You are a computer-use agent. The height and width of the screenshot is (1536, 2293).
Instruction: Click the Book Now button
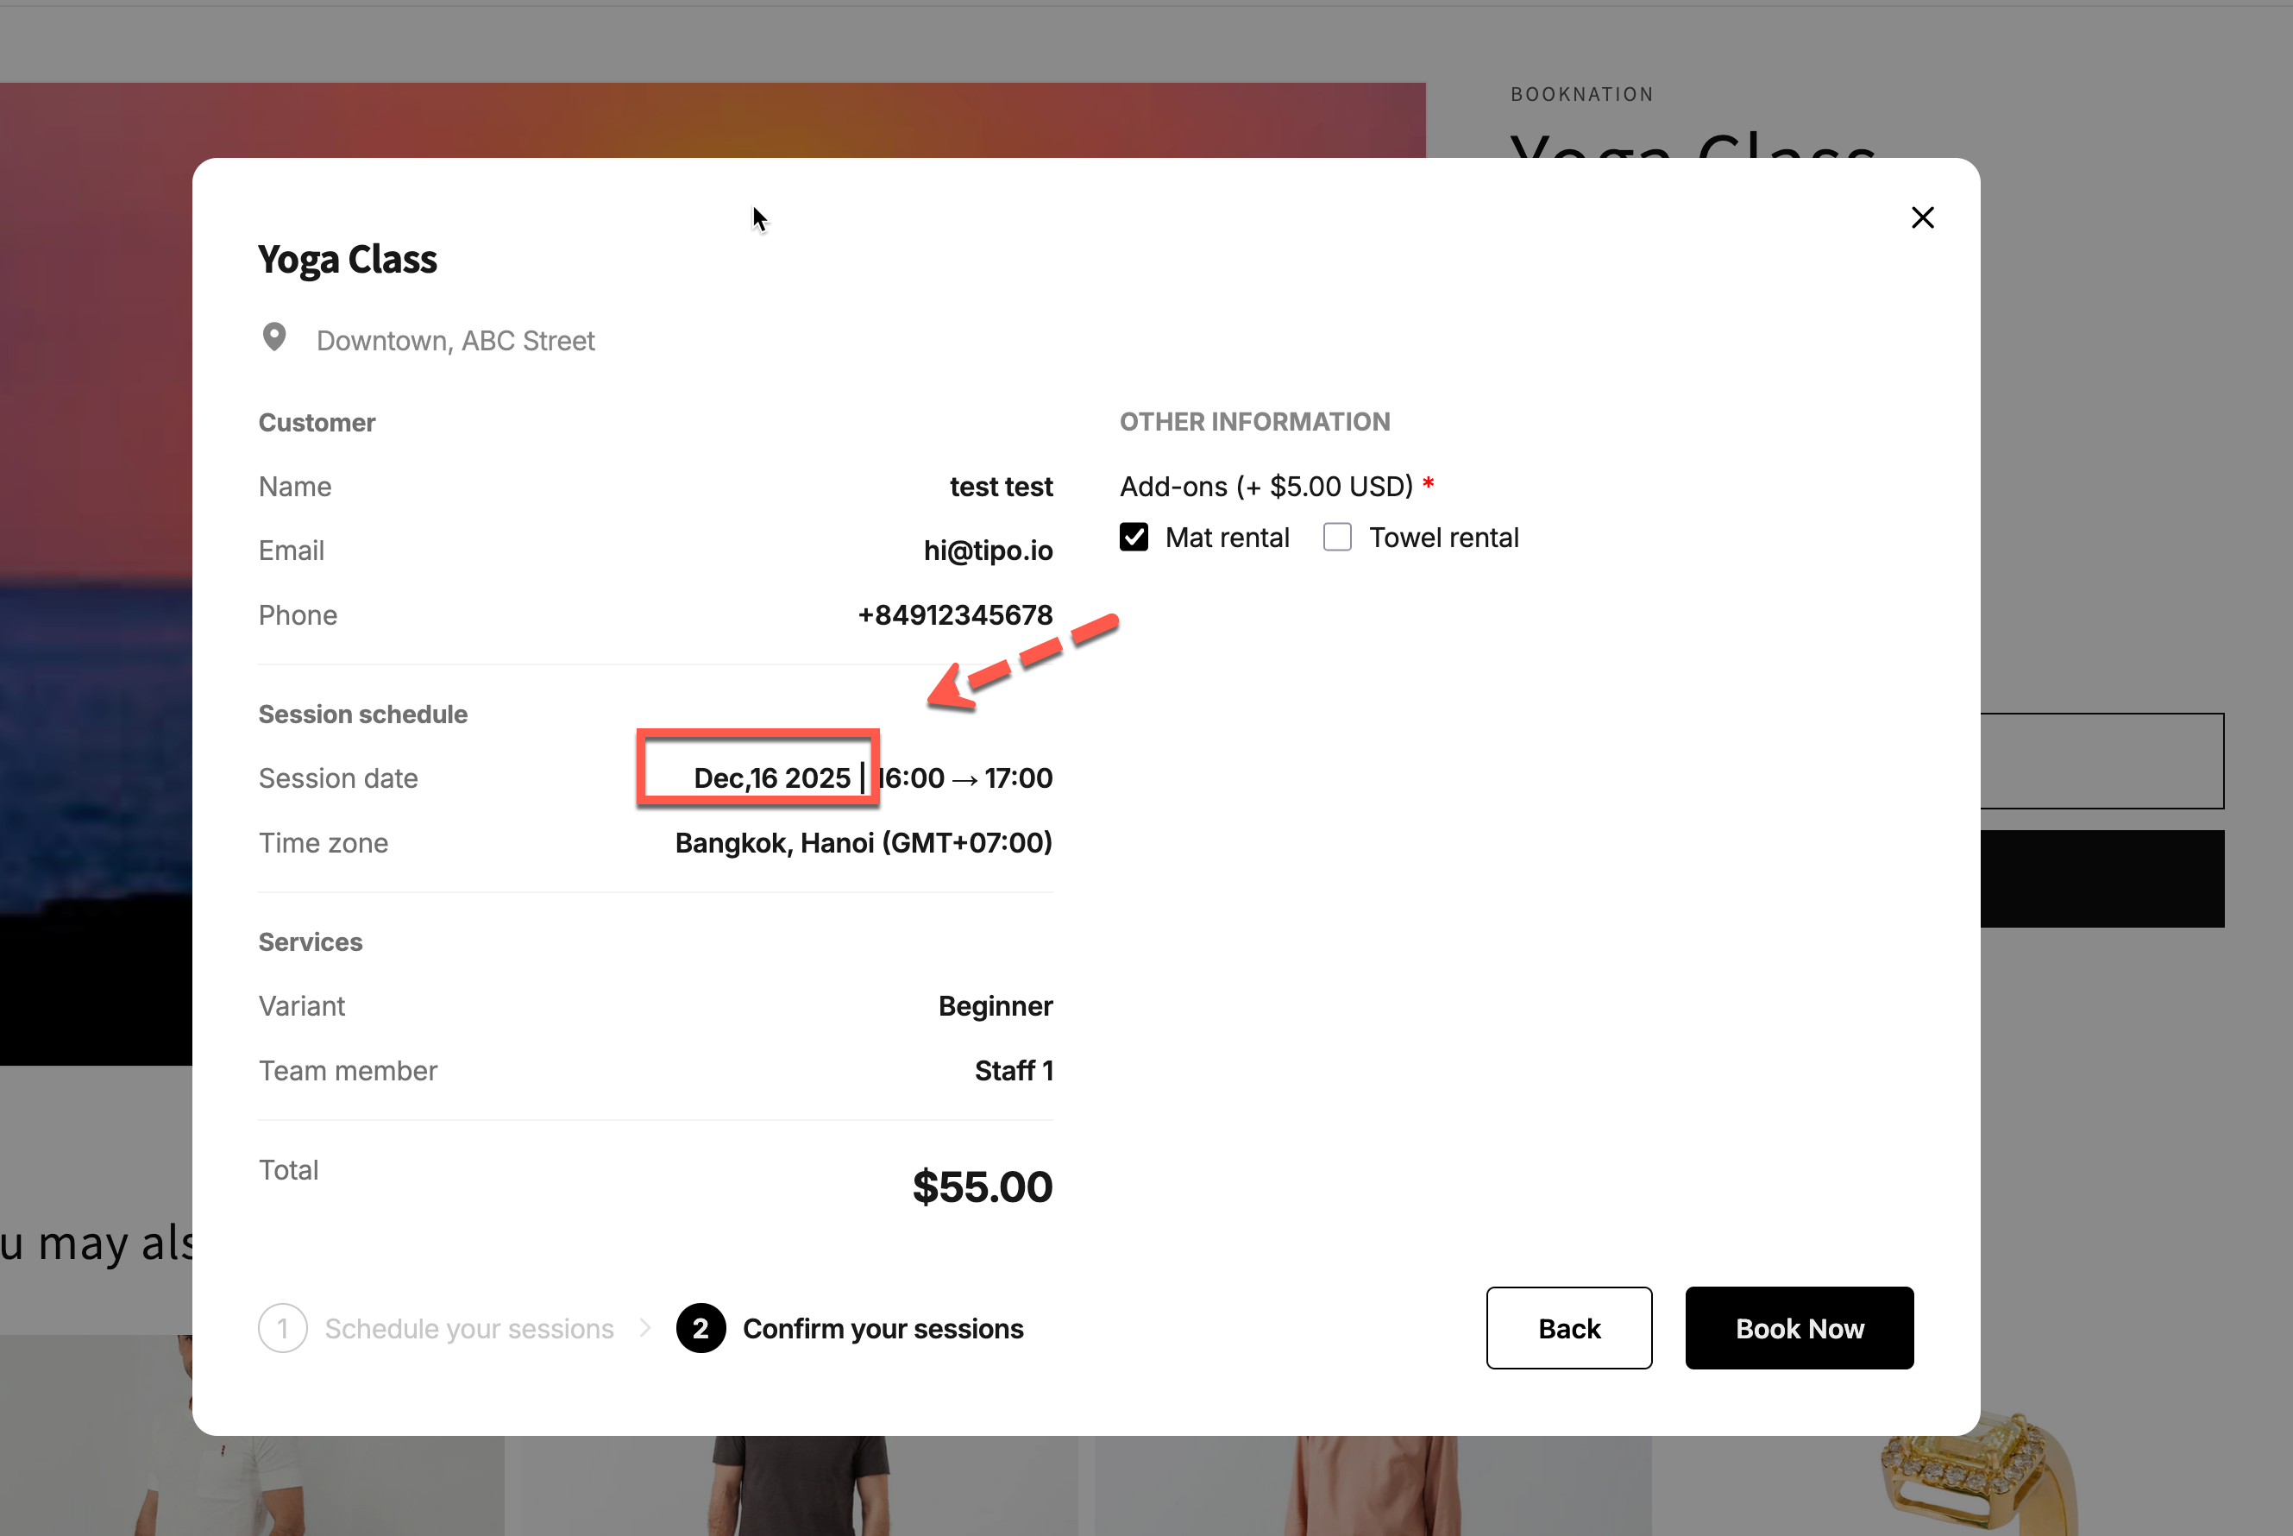click(x=1799, y=1328)
